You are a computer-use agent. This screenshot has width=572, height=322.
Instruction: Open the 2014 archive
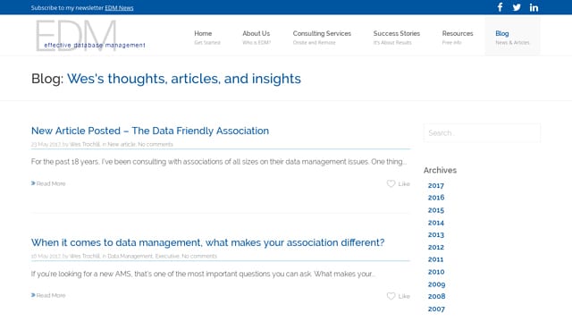tap(436, 223)
